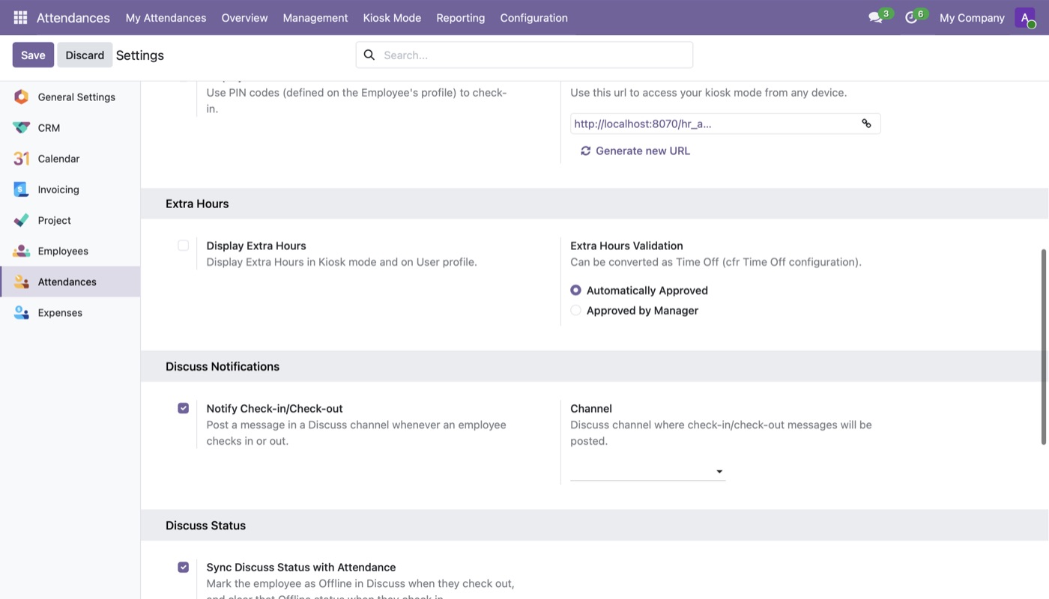The image size is (1049, 599).
Task: Click the vertical page scrollbar
Action: (x=1044, y=347)
